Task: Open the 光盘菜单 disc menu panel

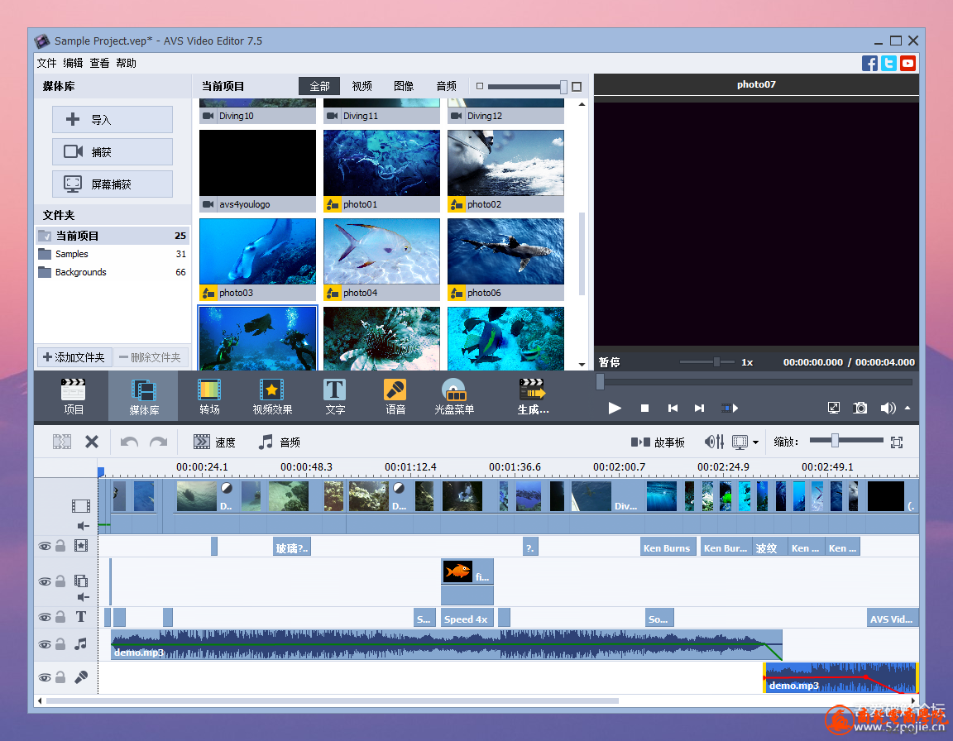Action: coord(454,396)
